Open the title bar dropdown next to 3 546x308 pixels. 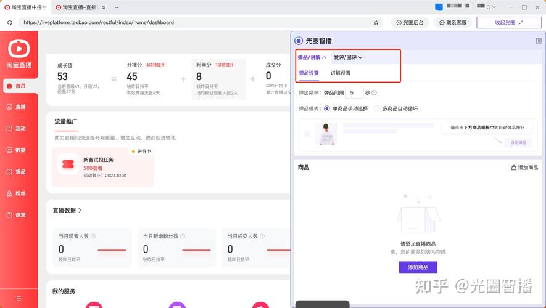(494, 7)
